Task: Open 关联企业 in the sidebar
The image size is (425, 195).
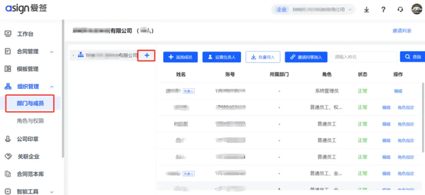Action: (27, 157)
